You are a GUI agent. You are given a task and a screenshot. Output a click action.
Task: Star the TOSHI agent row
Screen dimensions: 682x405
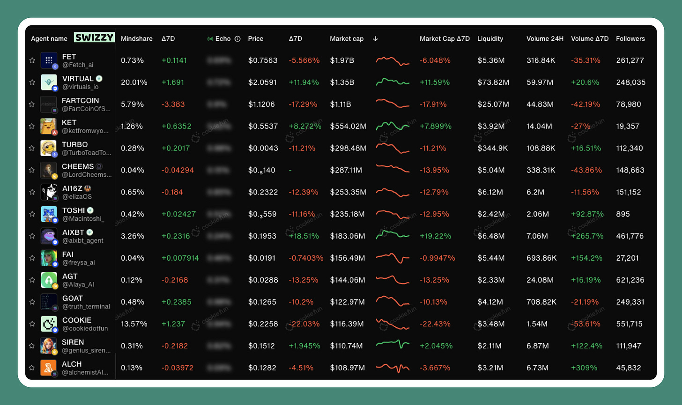click(32, 214)
